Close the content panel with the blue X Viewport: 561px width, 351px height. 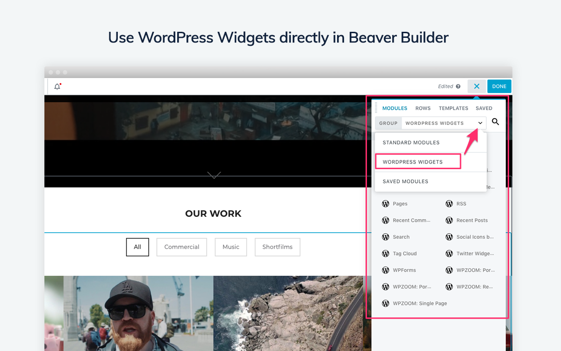click(x=476, y=86)
